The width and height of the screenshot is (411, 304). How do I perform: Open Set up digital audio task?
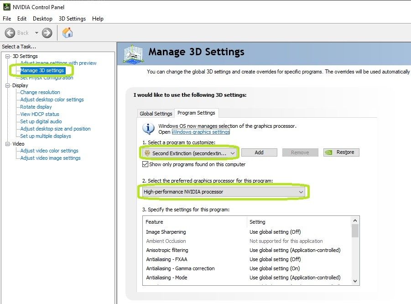(41, 121)
